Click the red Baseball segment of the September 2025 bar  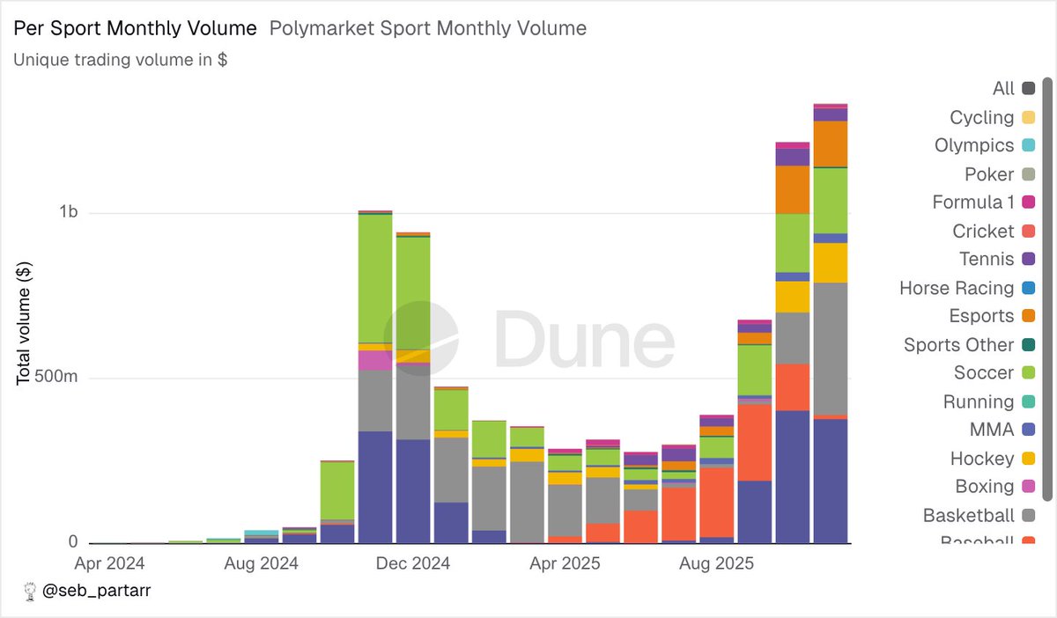click(x=754, y=443)
